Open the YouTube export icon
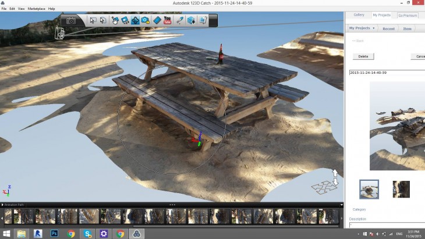The width and height of the screenshot is (425, 239). point(168,20)
